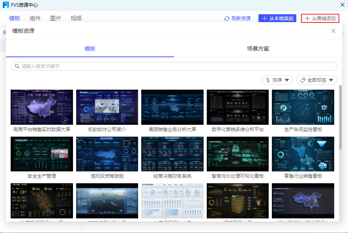Click 从本地添加 button
The image size is (348, 233).
click(x=277, y=19)
